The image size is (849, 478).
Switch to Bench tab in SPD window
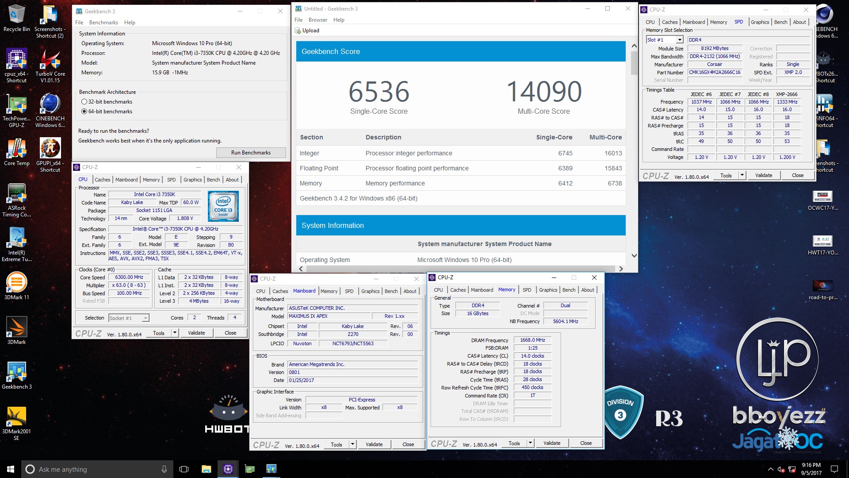click(x=780, y=22)
